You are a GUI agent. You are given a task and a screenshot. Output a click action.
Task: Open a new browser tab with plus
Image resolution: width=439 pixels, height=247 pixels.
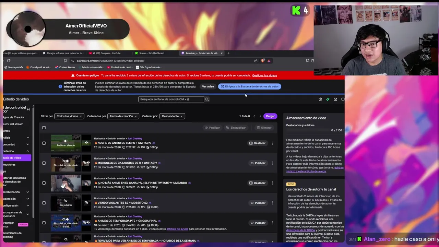228,53
